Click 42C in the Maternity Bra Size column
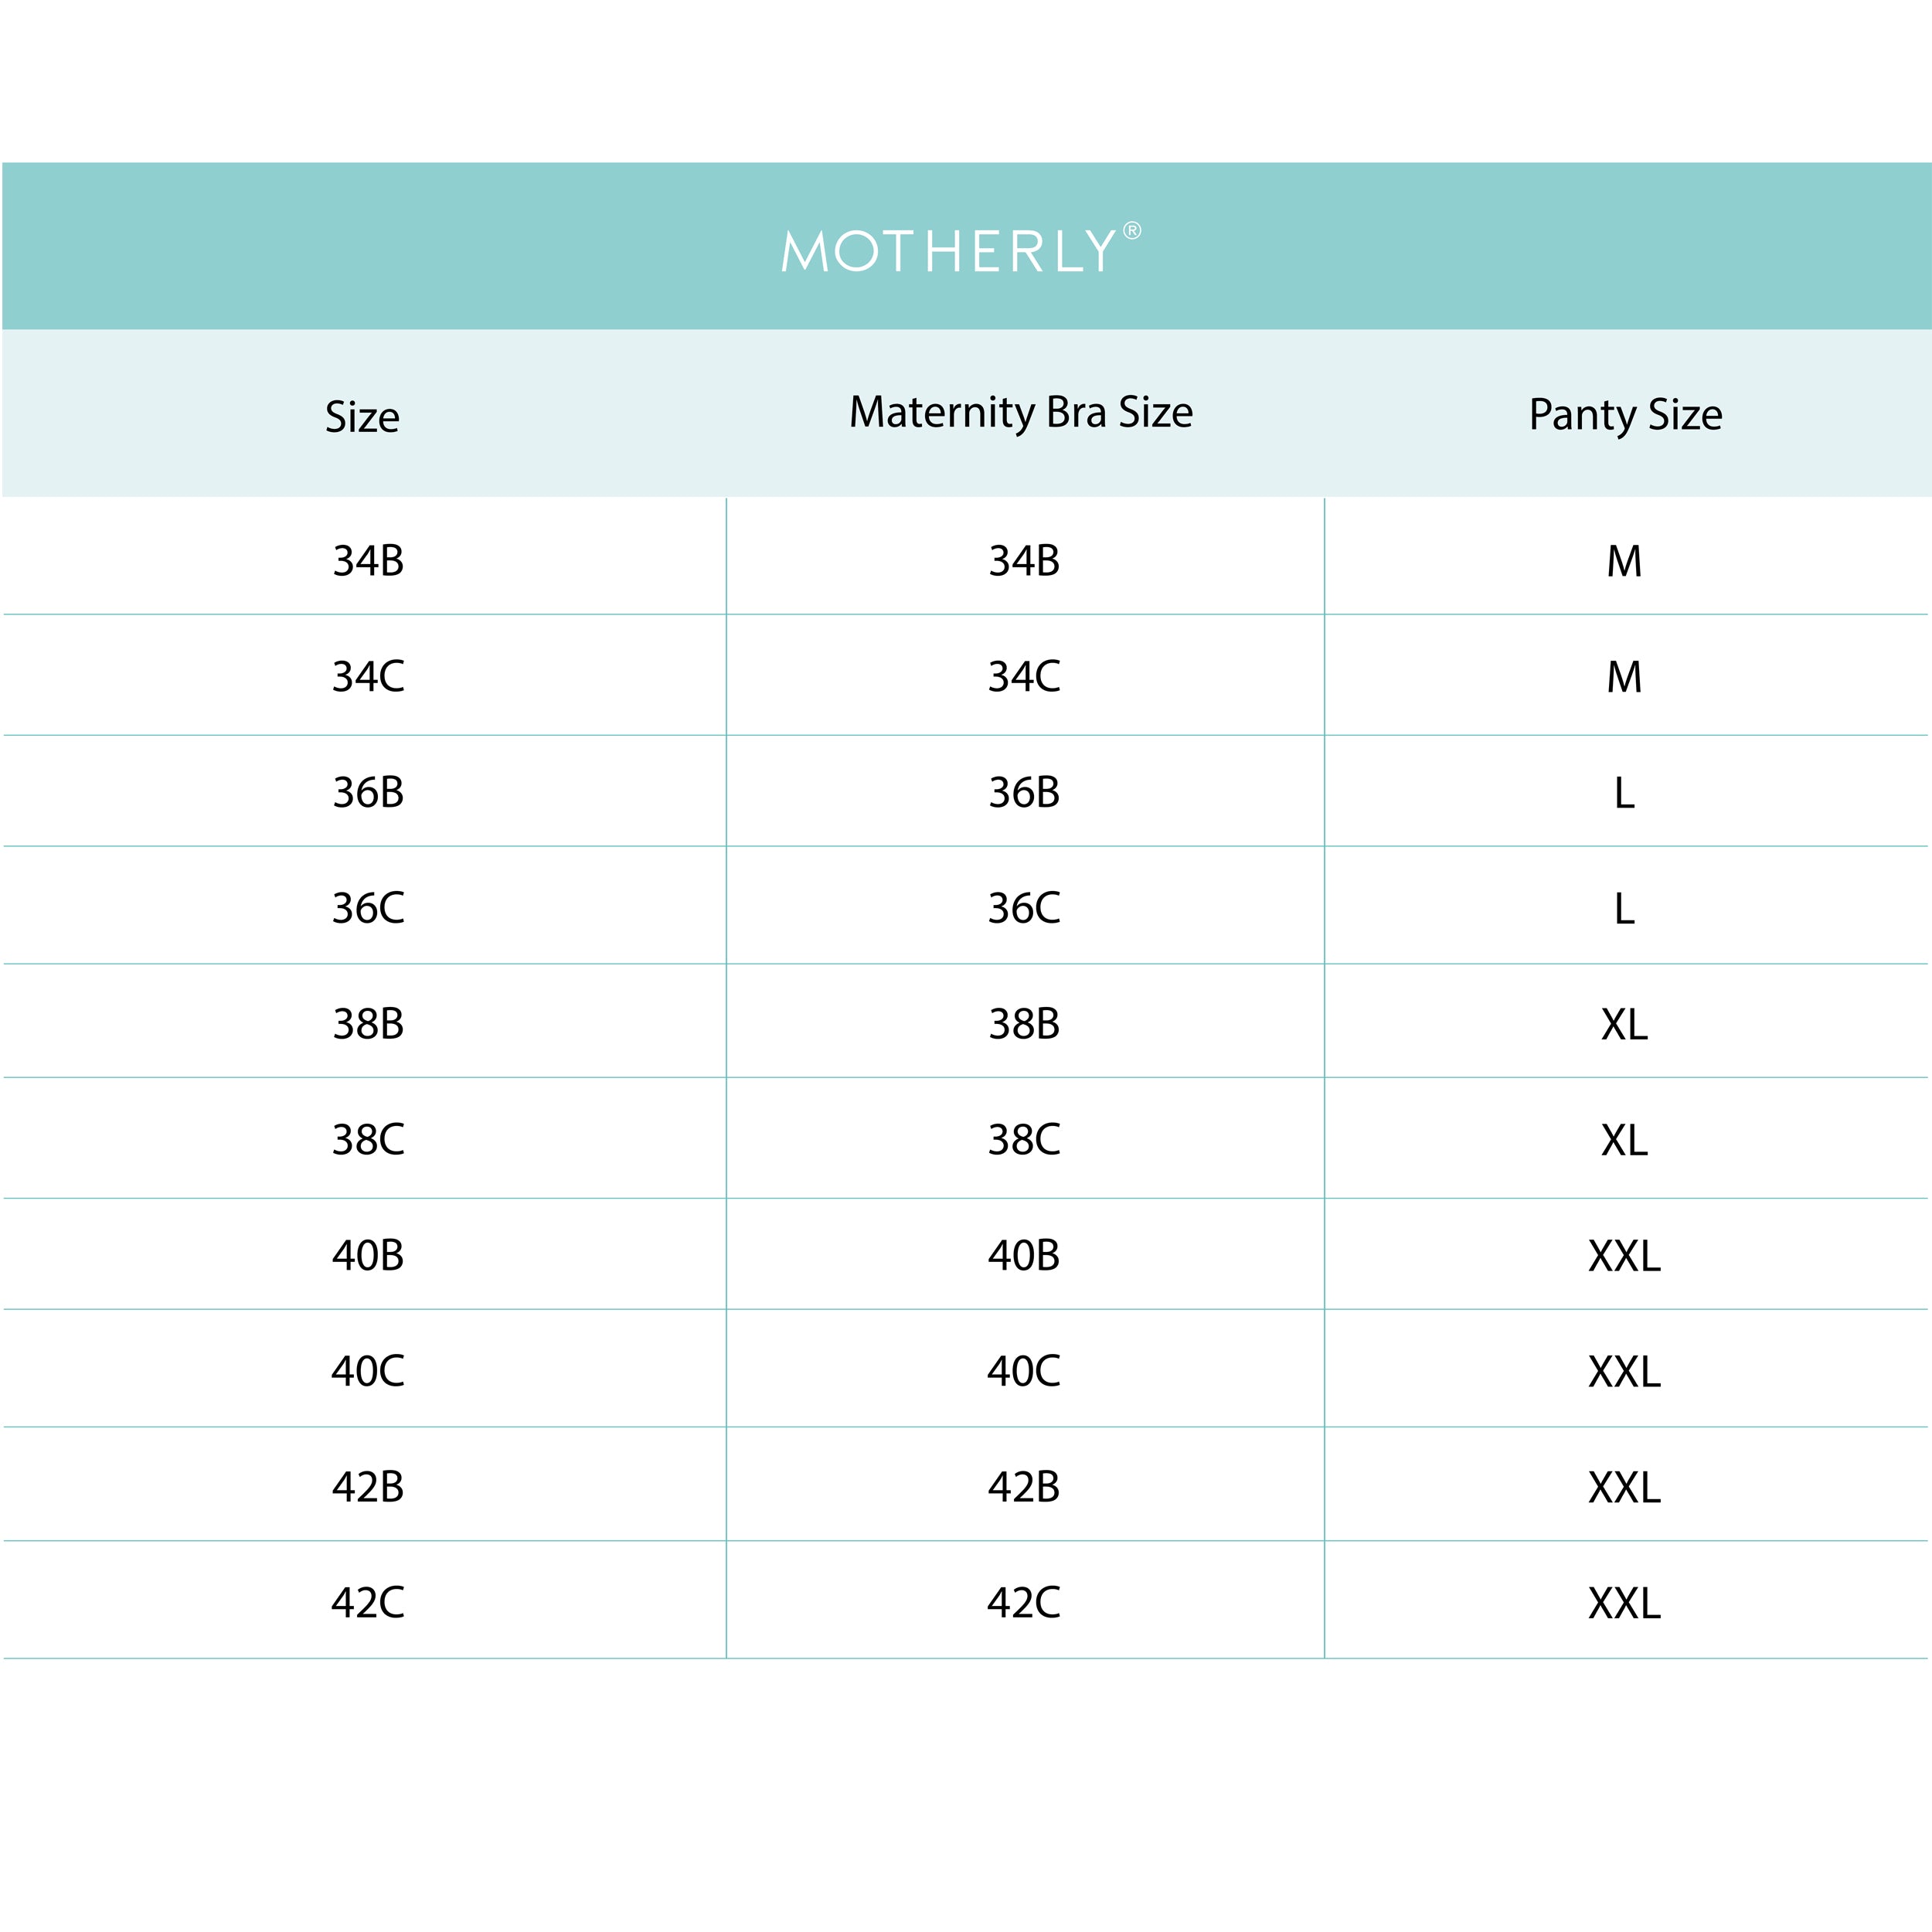Viewport: 1932px width, 1932px height. [1024, 1603]
